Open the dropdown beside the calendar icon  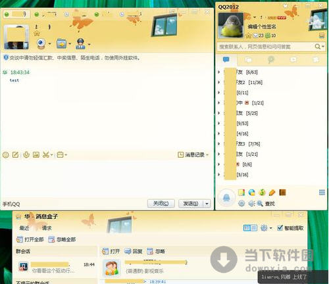tap(66, 155)
